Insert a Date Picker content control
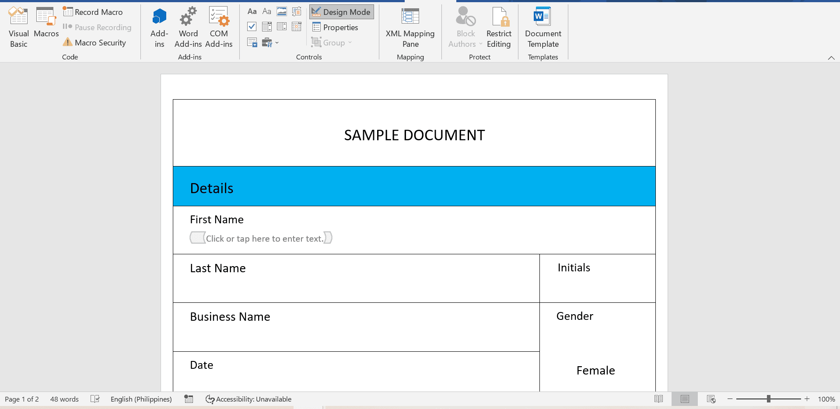 pos(297,27)
